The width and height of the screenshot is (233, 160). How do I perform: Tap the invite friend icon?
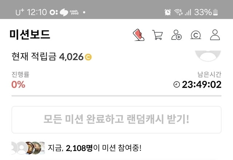click(176, 35)
